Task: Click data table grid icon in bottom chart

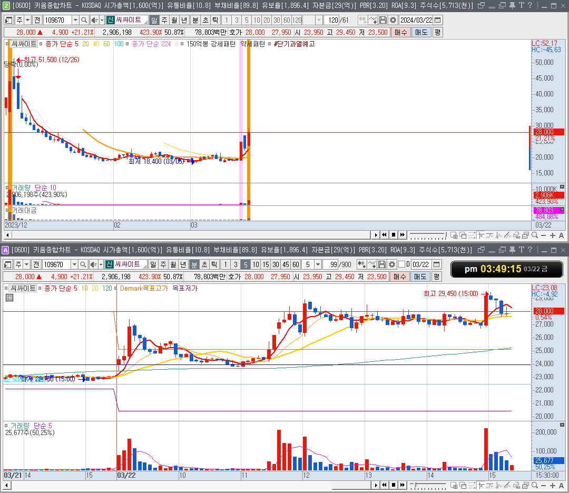Action: [x=9, y=298]
